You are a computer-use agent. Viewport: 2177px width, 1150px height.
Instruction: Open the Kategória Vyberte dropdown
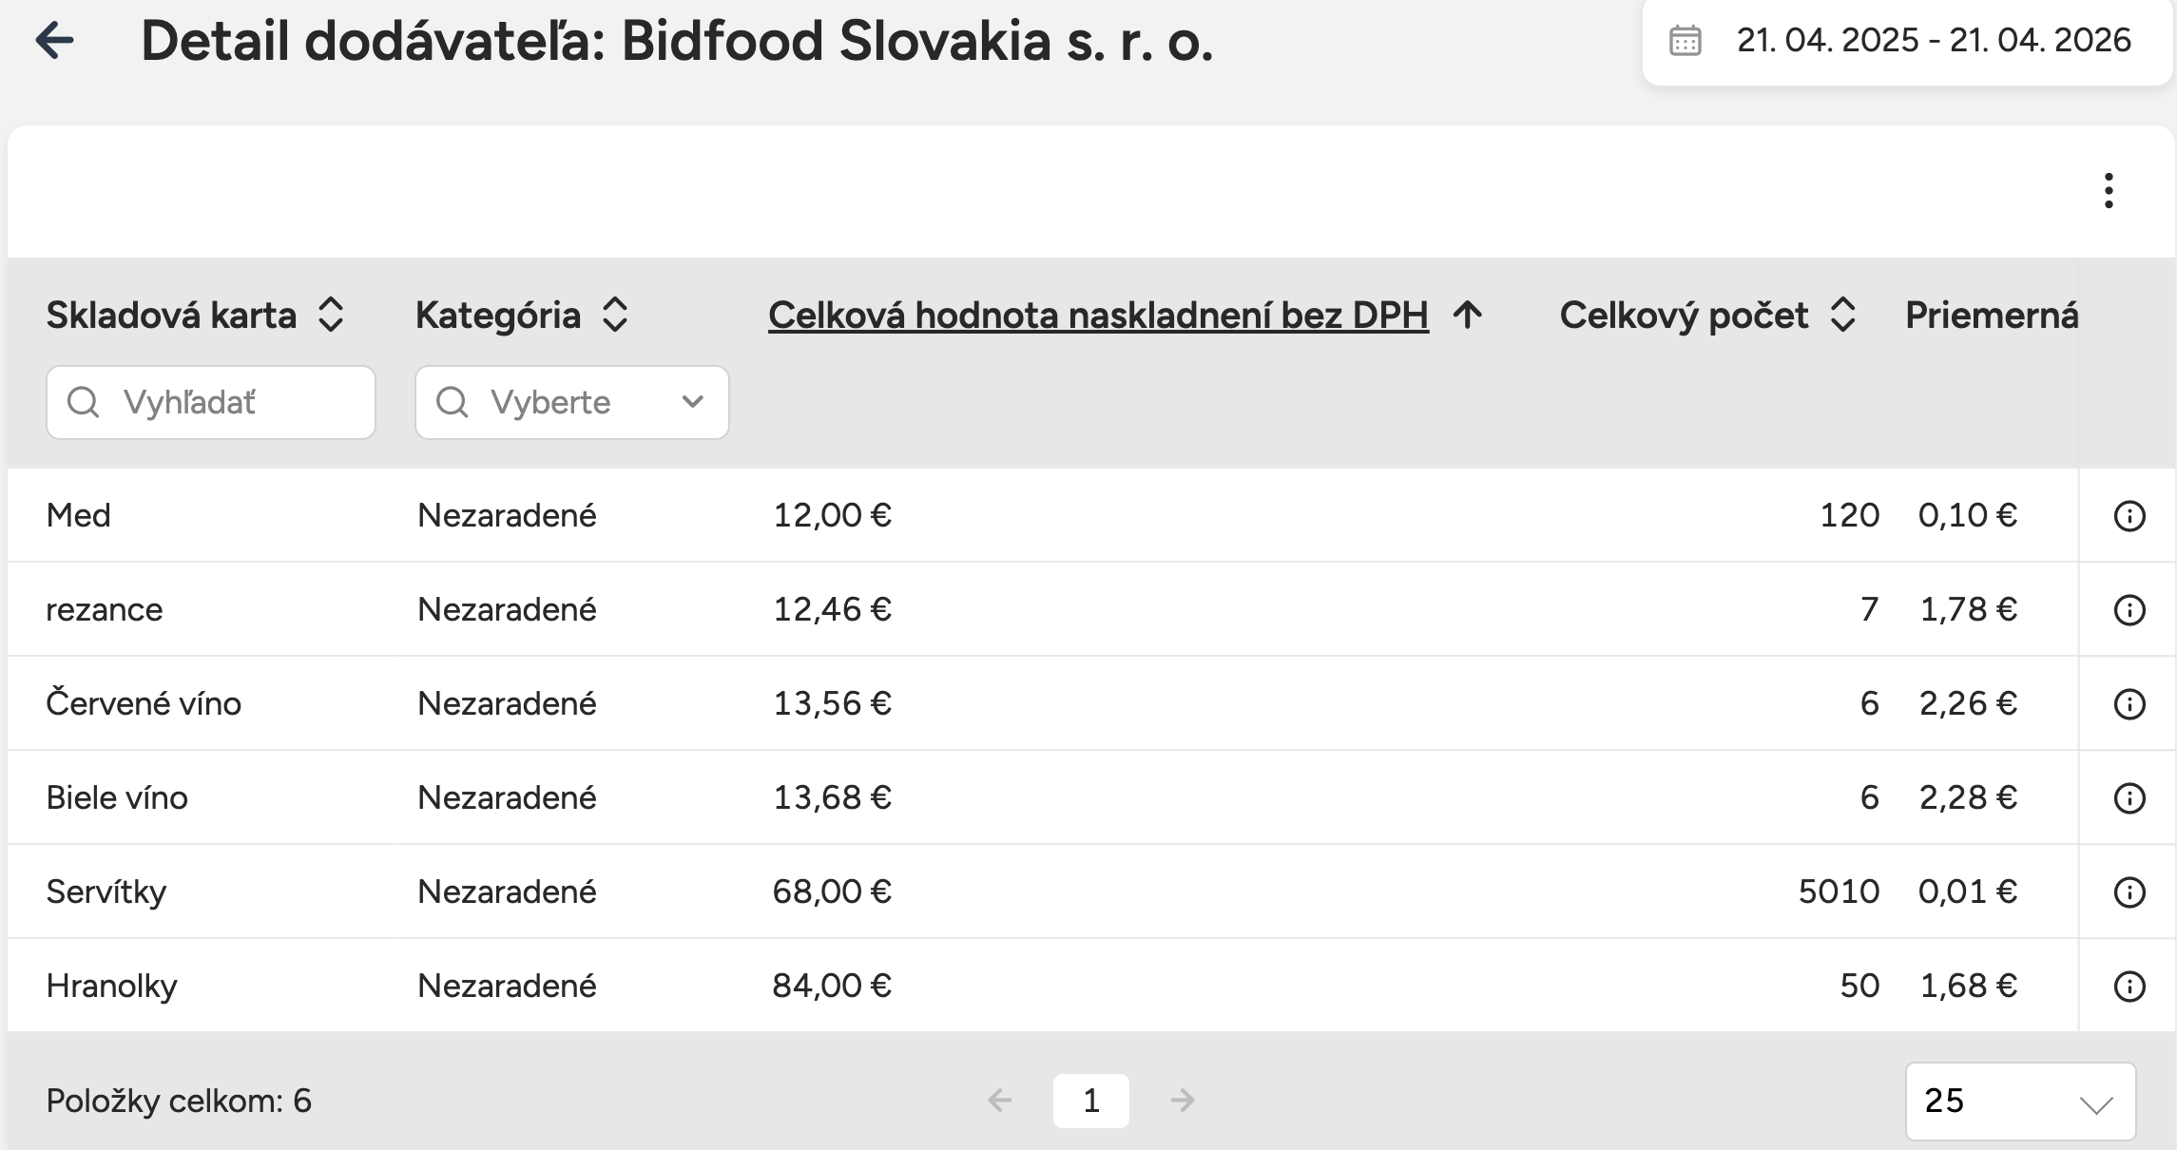click(x=571, y=403)
